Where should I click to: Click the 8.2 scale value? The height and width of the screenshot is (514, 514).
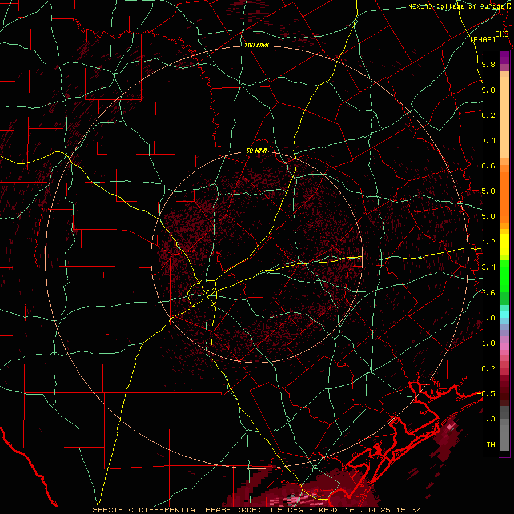click(x=488, y=115)
